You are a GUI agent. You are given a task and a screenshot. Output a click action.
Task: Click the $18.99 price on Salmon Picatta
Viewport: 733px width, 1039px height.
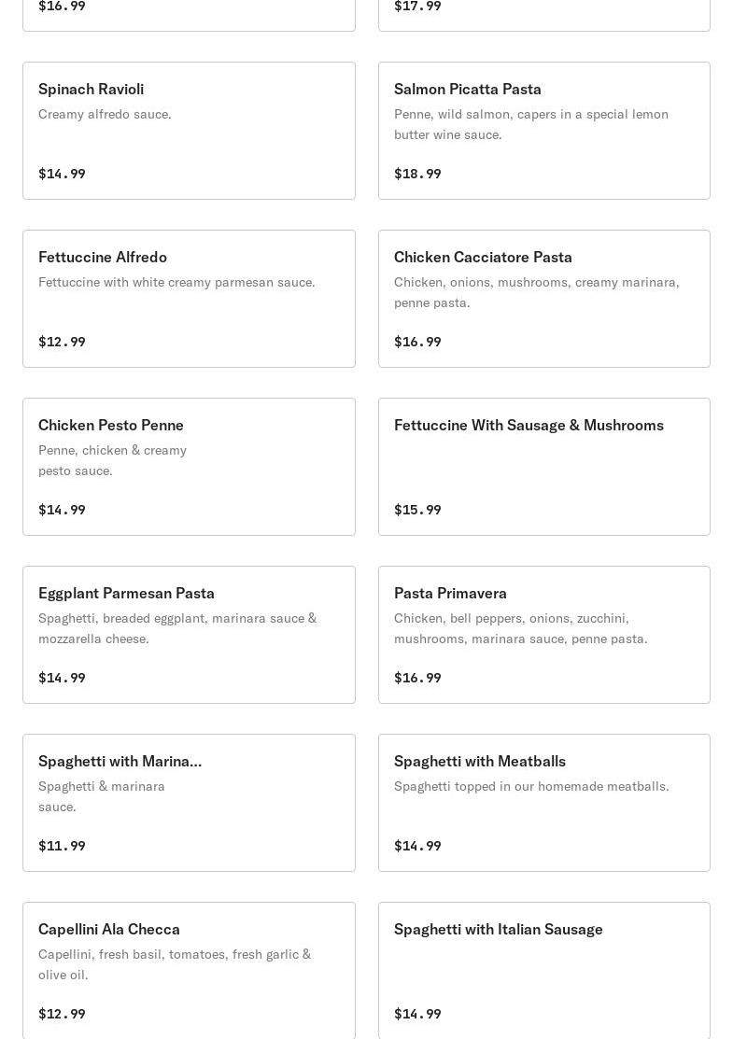[417, 174]
